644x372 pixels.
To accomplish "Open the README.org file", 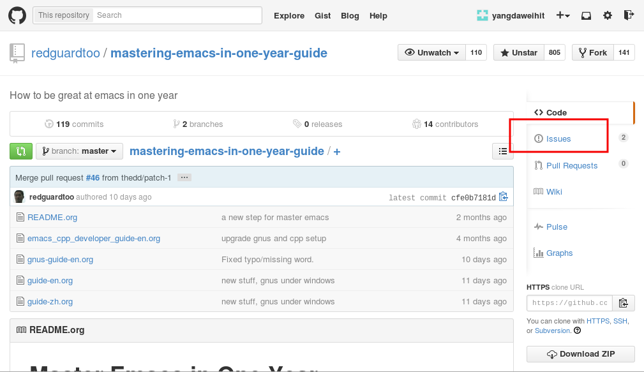I will (52, 217).
